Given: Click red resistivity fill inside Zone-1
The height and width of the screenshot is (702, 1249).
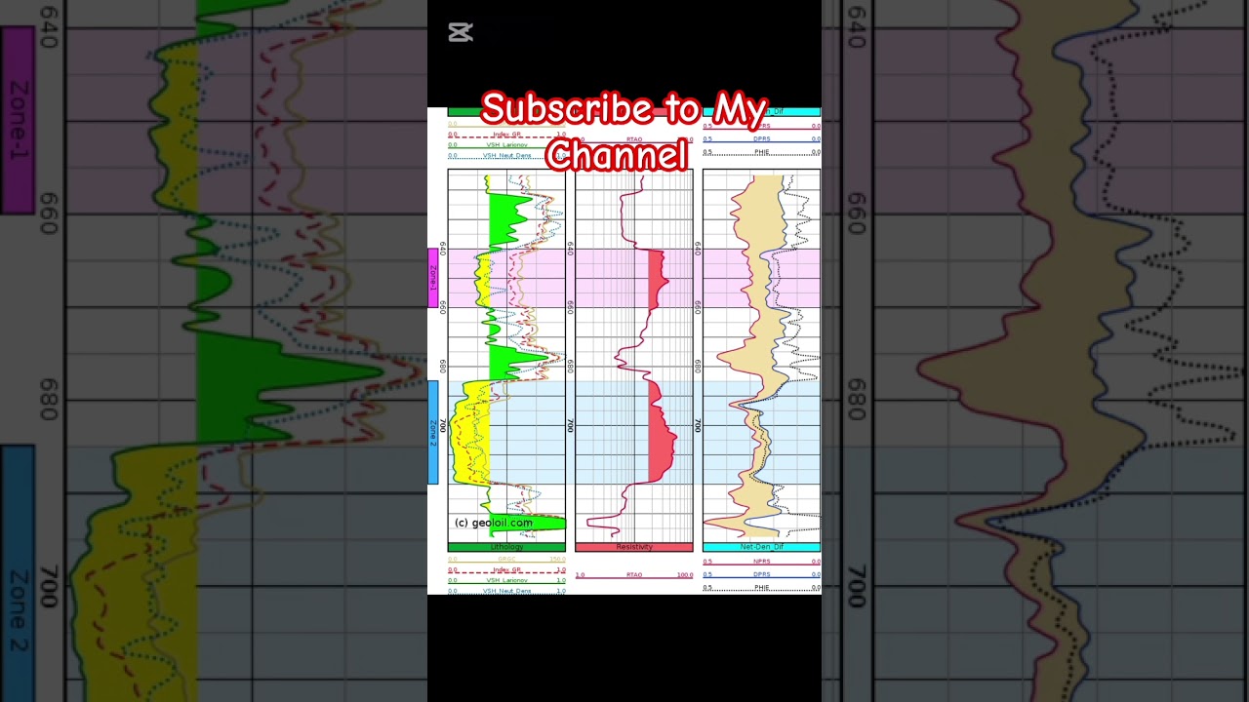Looking at the screenshot, I should tap(657, 278).
